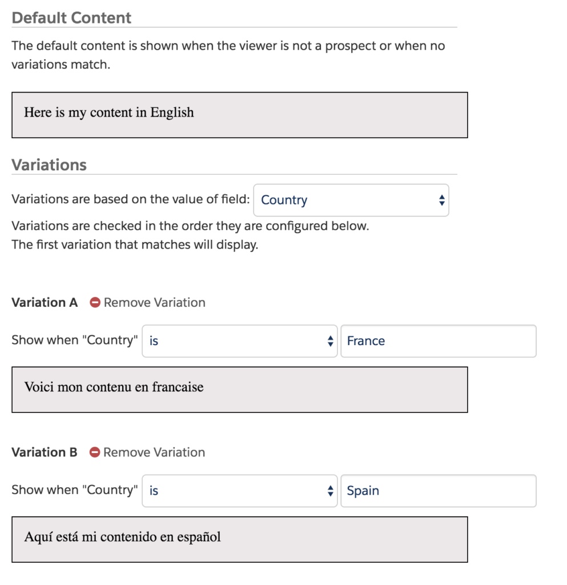Click the text "Here is my content in English"
This screenshot has width=567, height=585.
pos(108,113)
